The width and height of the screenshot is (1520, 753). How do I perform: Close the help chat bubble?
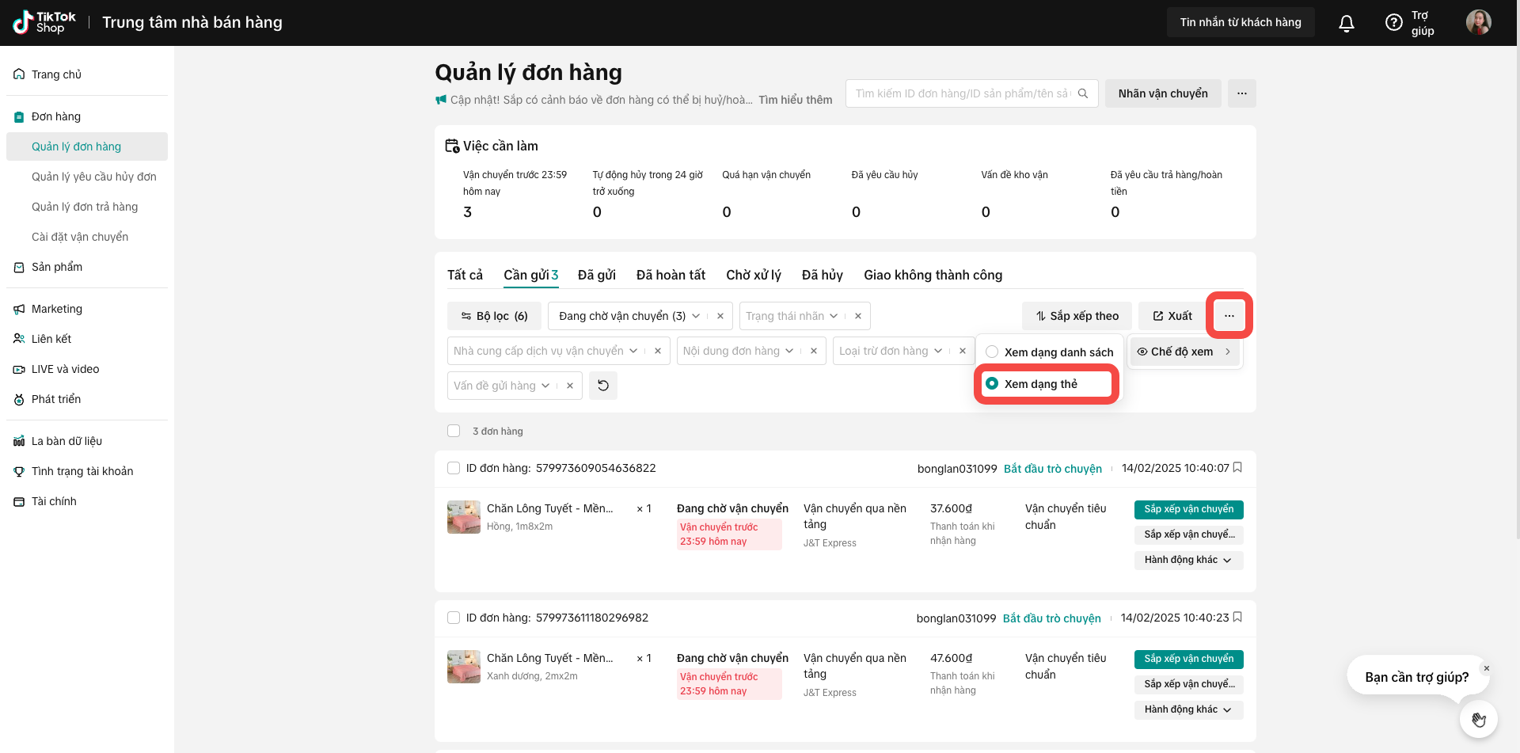point(1486,668)
